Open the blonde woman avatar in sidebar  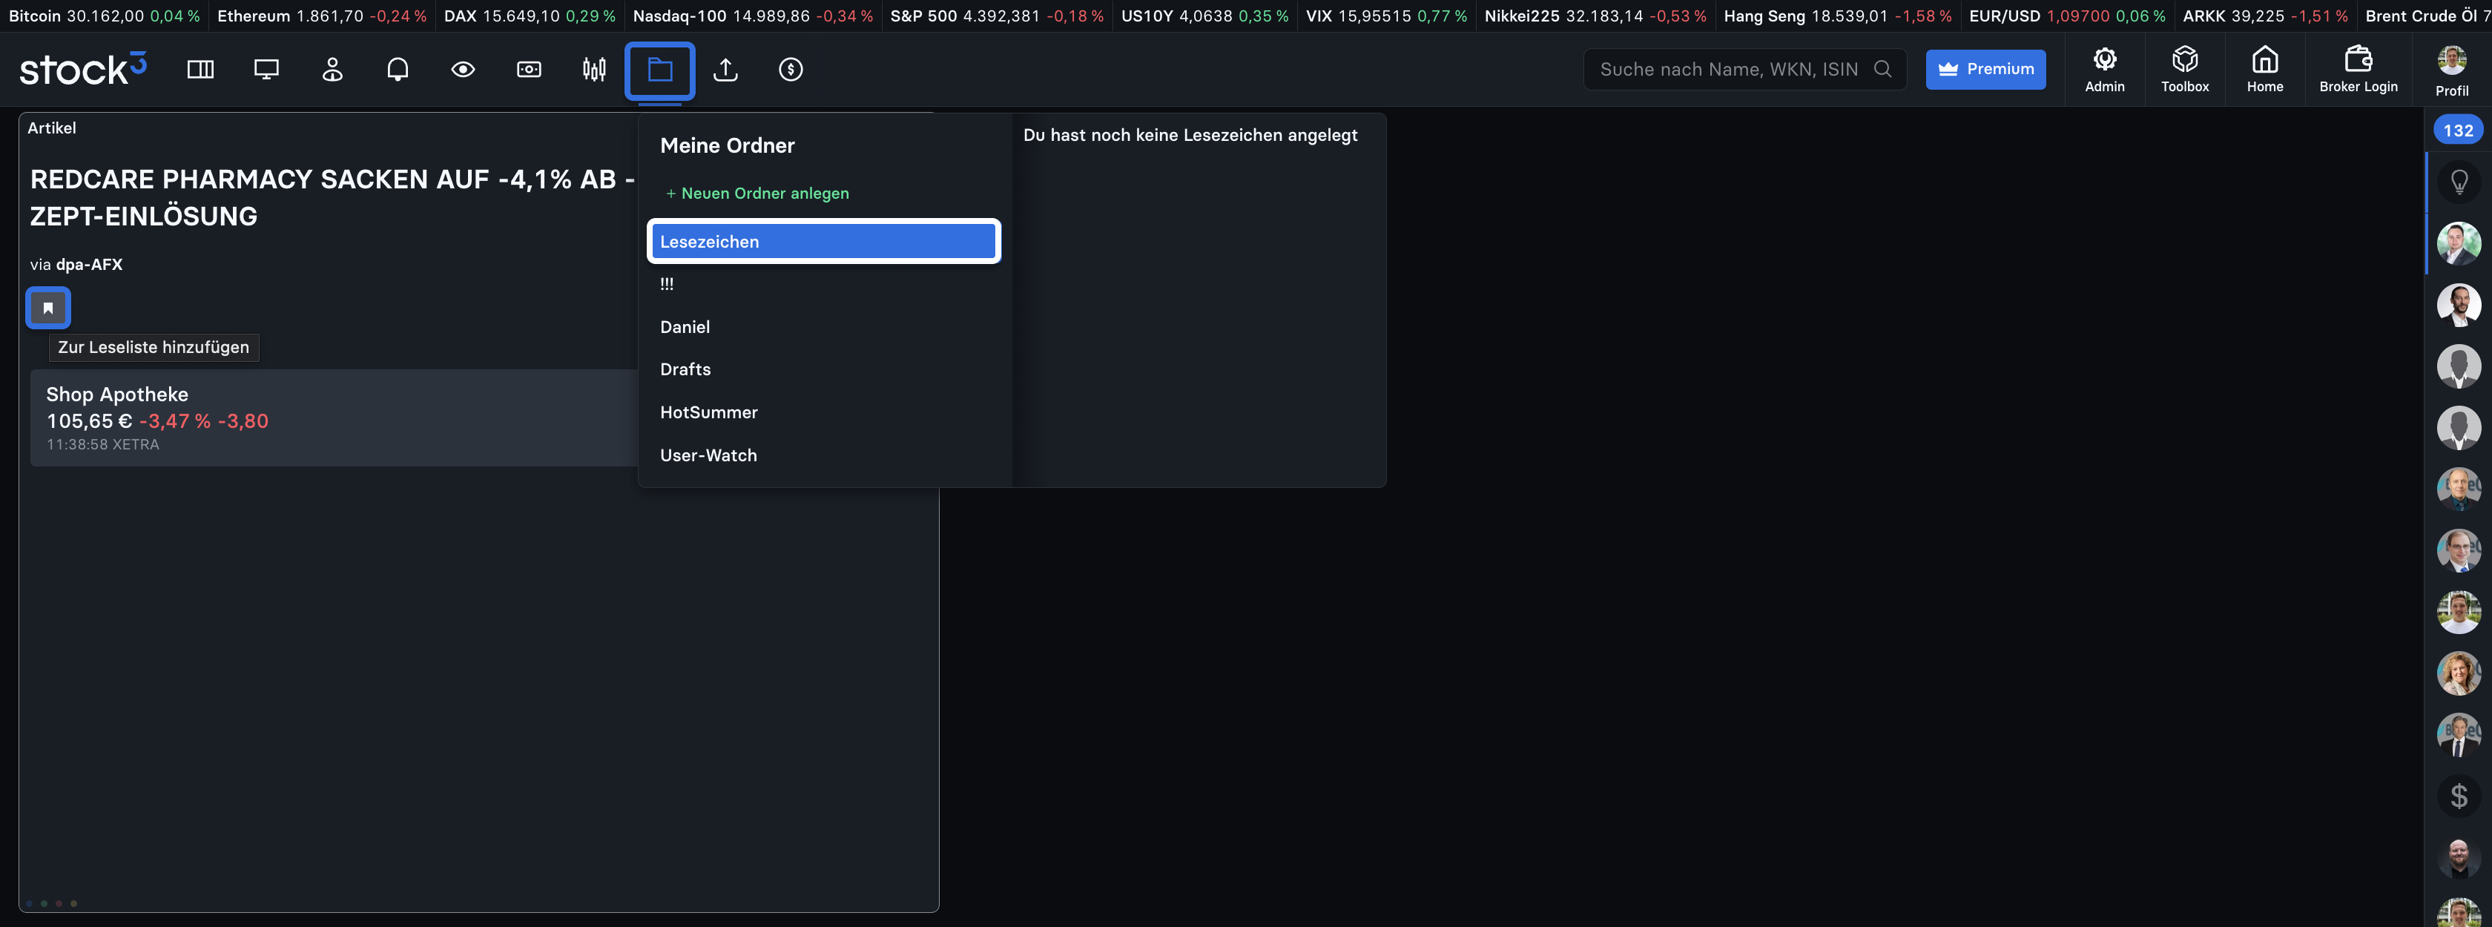pyautogui.click(x=2458, y=673)
